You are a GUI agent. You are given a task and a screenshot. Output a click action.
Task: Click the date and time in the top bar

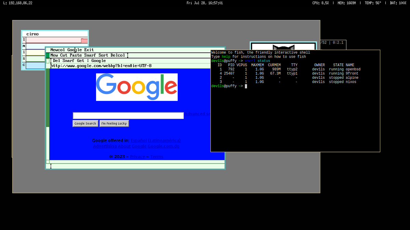[x=205, y=3]
